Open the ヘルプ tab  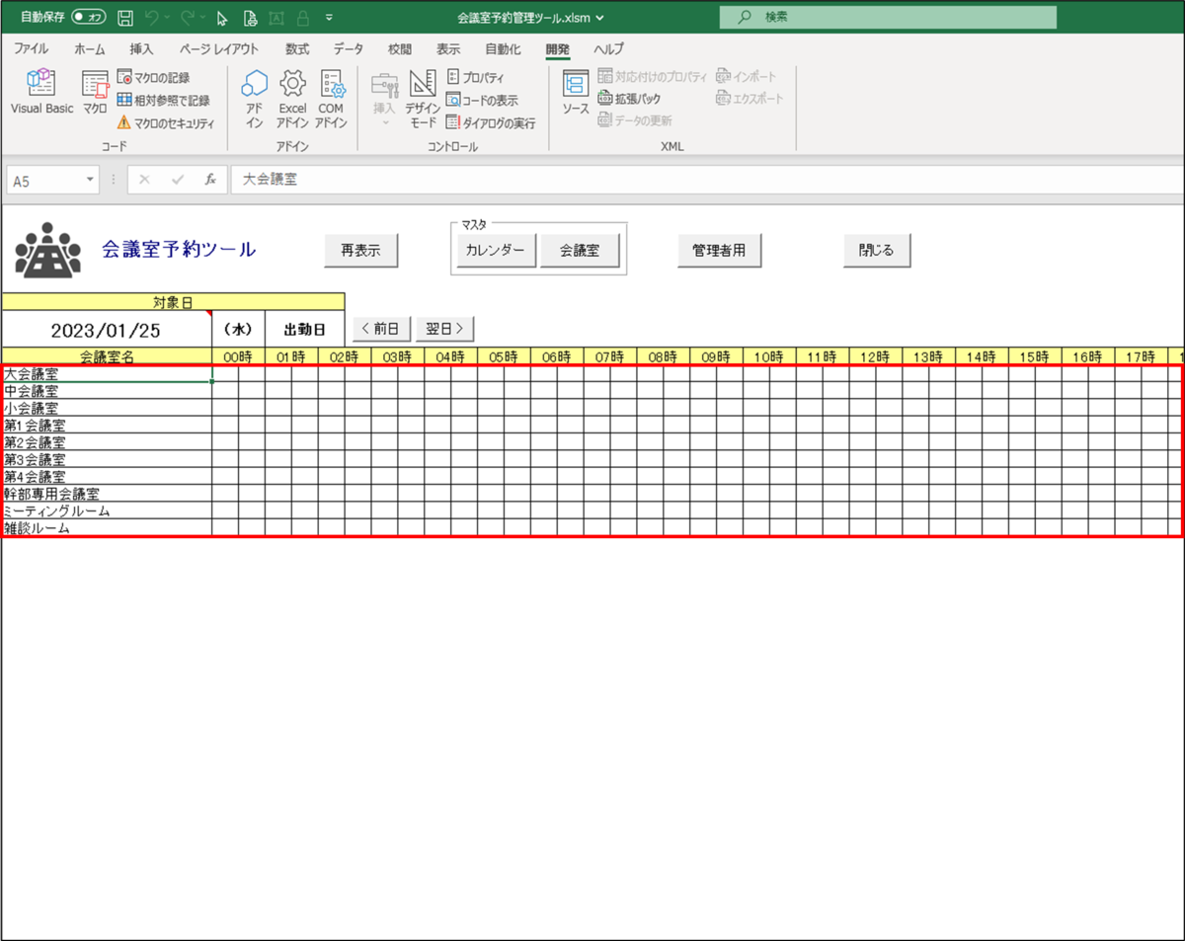(x=608, y=48)
